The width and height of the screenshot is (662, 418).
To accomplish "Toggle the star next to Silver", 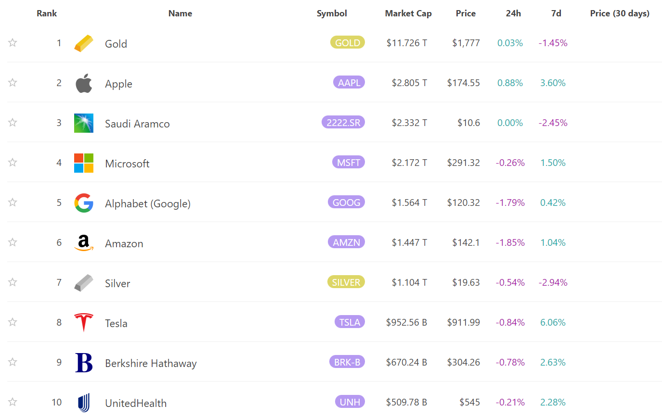I will pos(13,282).
